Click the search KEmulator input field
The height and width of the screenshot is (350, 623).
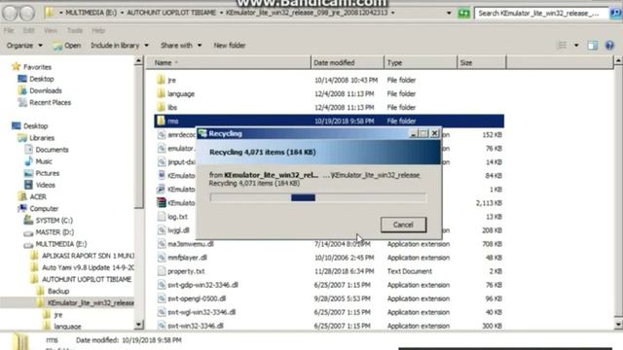pyautogui.click(x=541, y=13)
